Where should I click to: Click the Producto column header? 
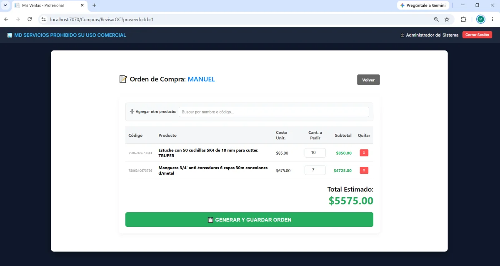[167, 136]
